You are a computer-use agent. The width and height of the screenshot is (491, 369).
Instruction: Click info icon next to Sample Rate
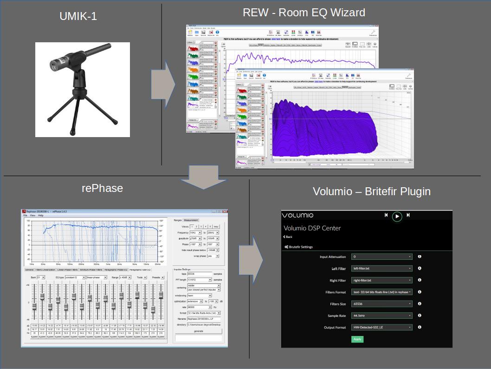420,316
